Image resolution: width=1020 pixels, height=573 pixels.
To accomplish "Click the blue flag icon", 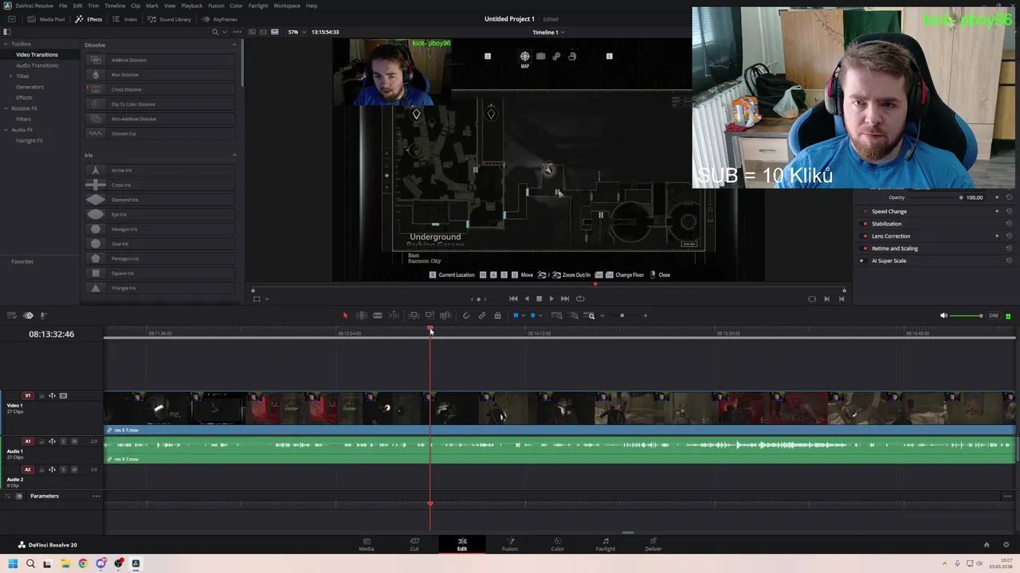I will [516, 316].
